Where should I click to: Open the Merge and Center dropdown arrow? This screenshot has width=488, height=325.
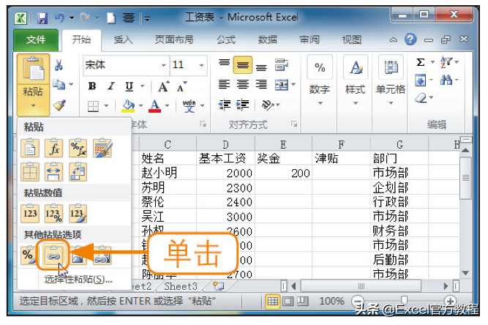pos(293,84)
